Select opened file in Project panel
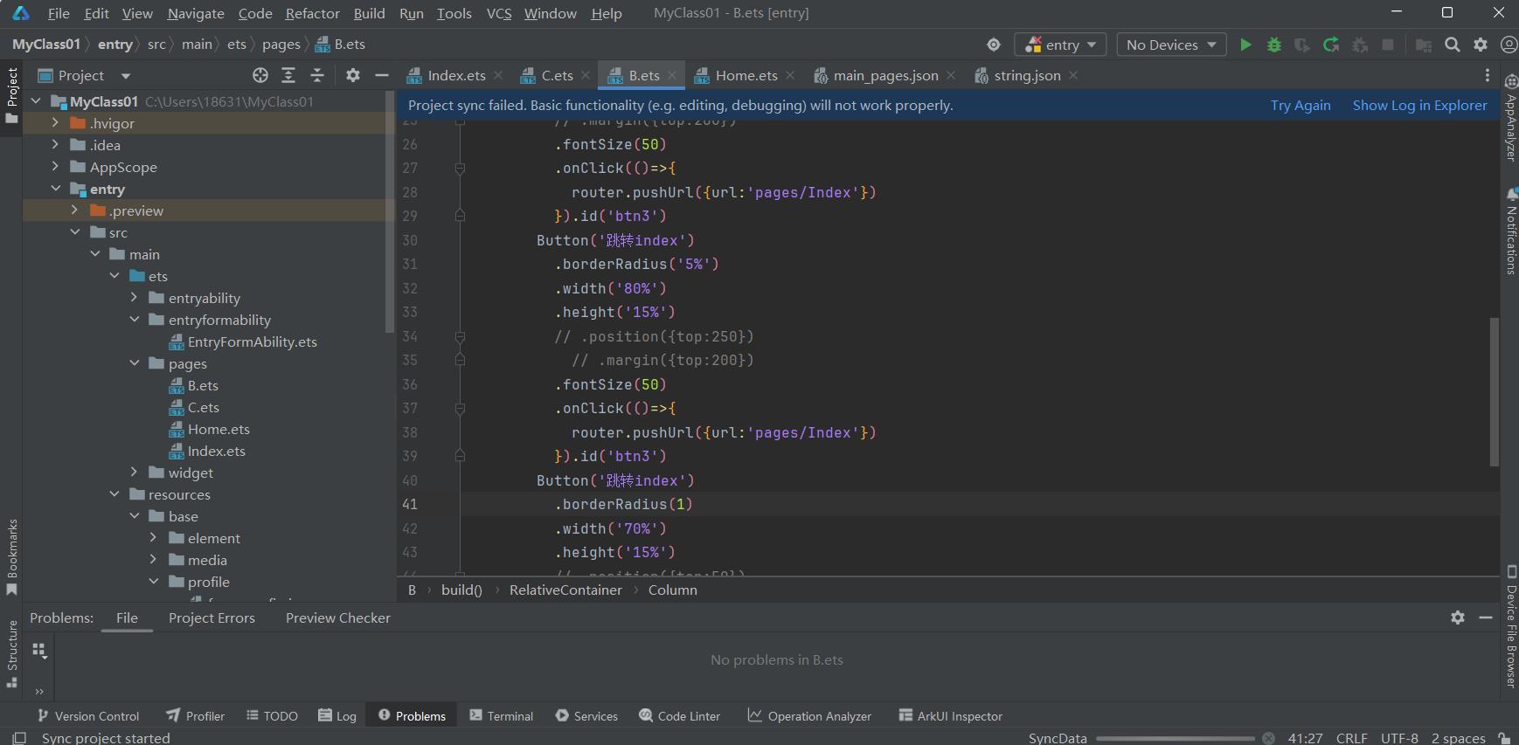 click(x=260, y=75)
